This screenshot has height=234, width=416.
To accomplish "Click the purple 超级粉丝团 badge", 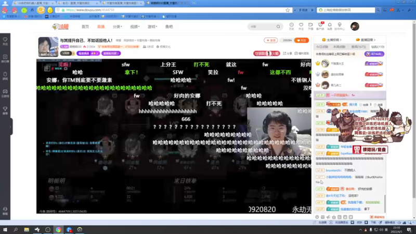I will (111, 54).
